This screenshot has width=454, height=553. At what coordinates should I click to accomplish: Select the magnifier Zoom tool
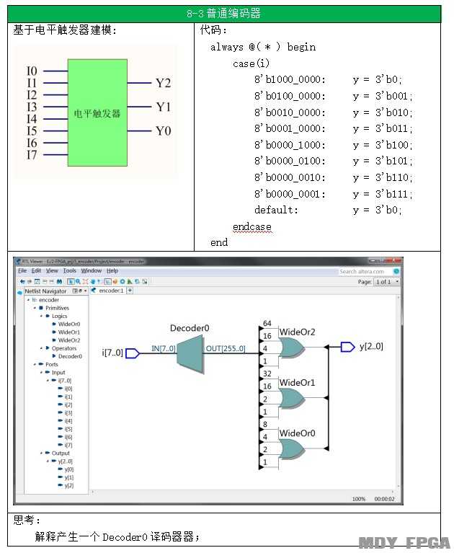[78, 281]
